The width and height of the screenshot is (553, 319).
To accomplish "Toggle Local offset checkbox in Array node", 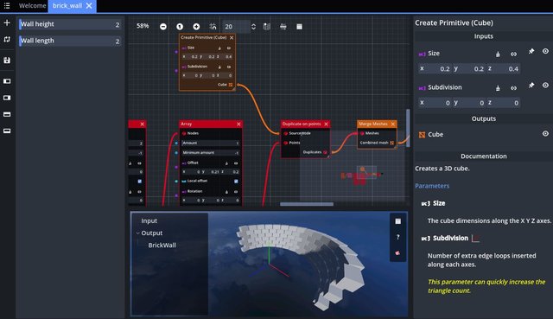I will (236, 181).
